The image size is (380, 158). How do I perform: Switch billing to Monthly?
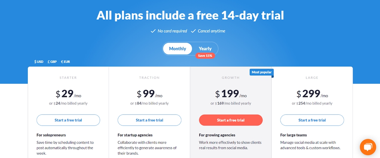178,49
